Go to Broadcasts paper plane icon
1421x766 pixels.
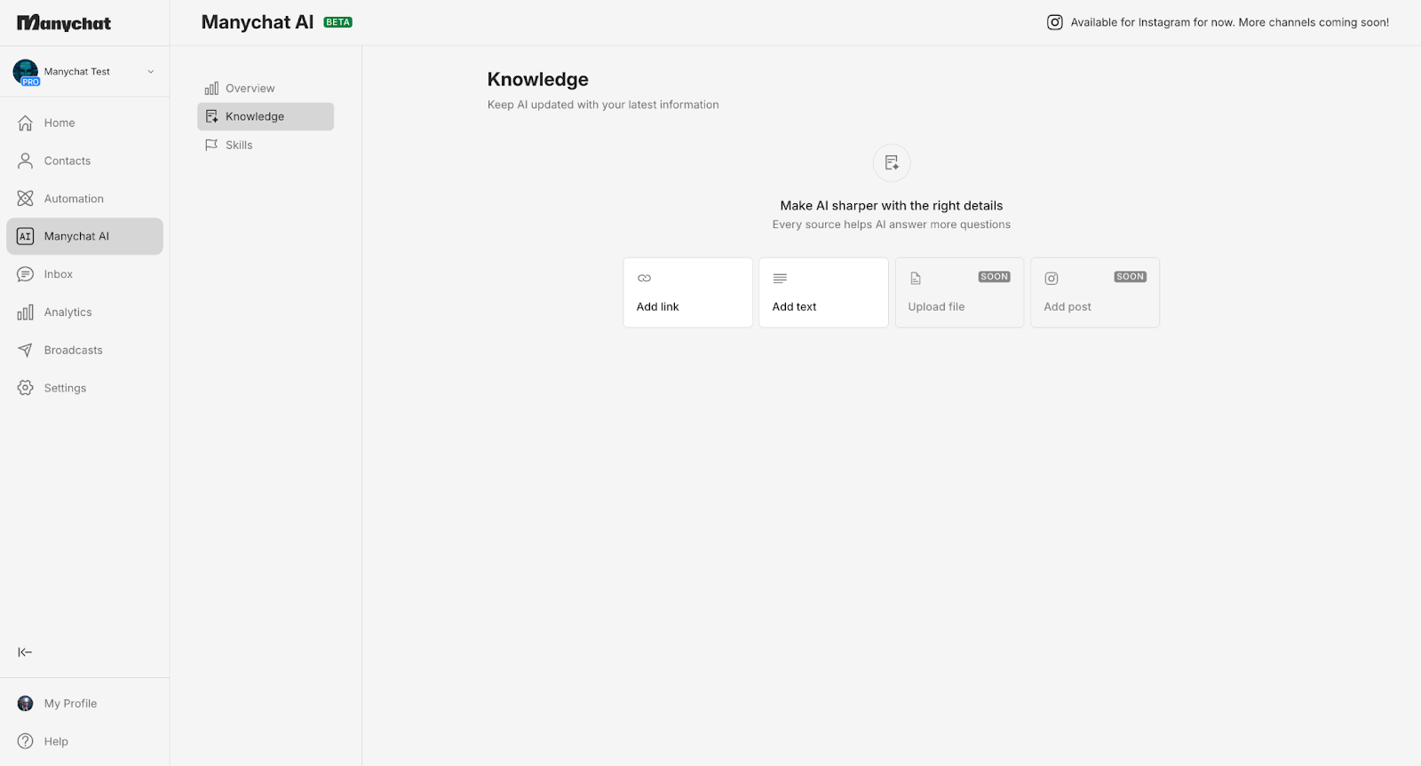(x=26, y=351)
